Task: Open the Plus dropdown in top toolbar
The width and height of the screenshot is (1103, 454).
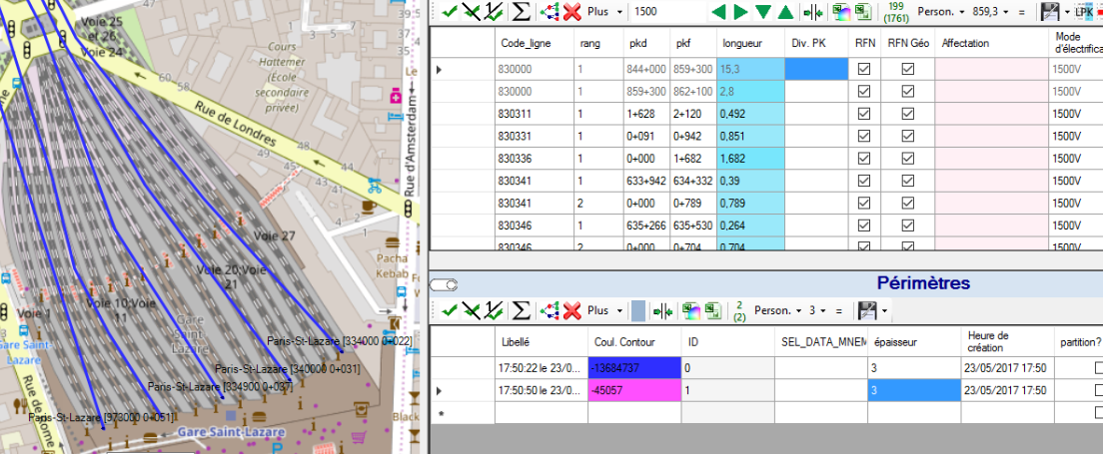Action: [607, 12]
